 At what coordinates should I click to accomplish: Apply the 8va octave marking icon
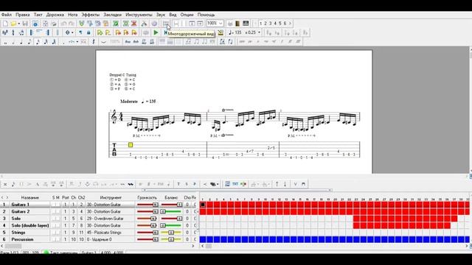(128, 42)
